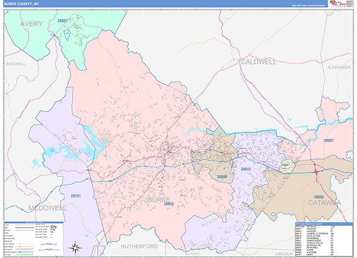Click the JONAS RIDGE row in ZIP index
The image size is (357, 258).
(x=315, y=241)
